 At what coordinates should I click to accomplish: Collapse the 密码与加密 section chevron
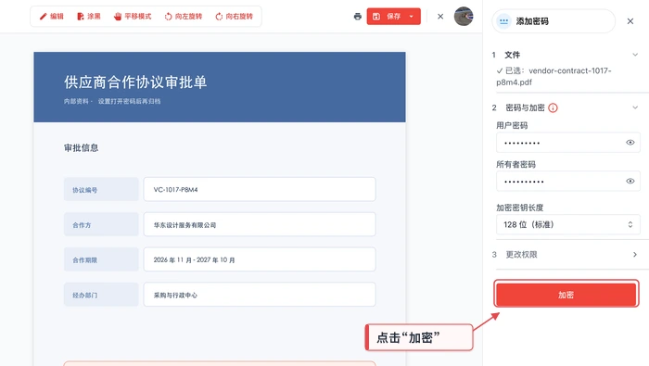[635, 107]
